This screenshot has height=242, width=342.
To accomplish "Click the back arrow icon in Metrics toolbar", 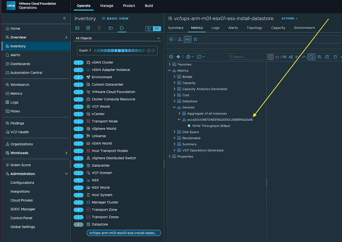I will click(x=171, y=39).
